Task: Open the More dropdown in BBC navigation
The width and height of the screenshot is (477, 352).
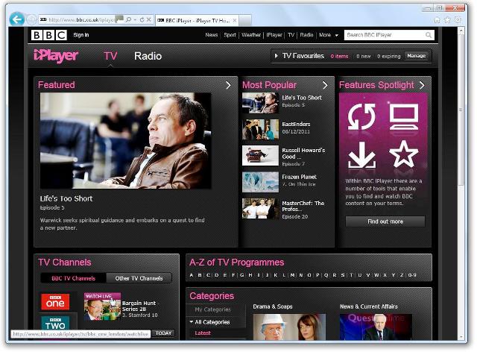Action: click(x=329, y=35)
